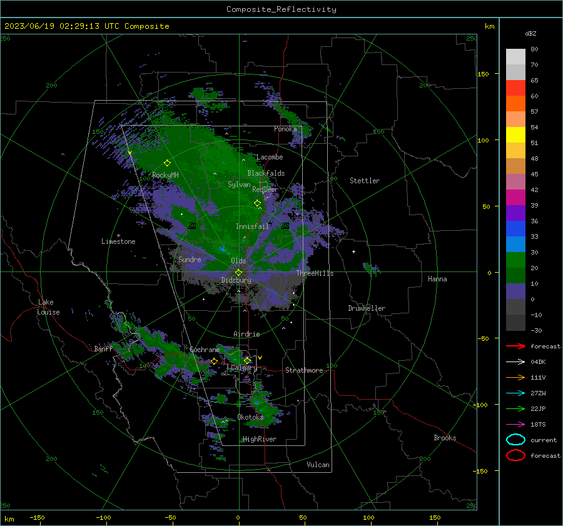Screen dimensions: 563x526
Task: Click the Composite_Reflectivity title
Action: (281, 9)
